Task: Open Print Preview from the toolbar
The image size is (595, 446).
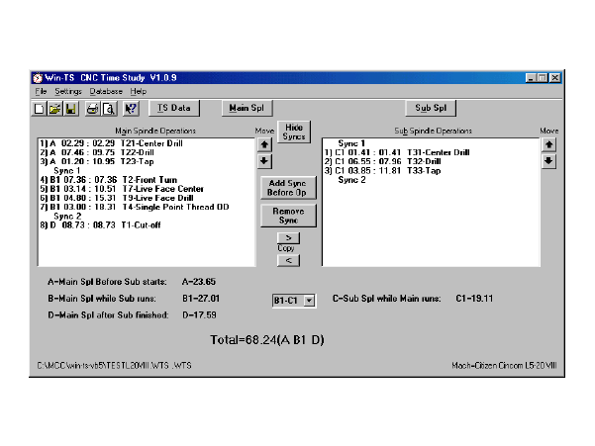Action: [x=108, y=108]
